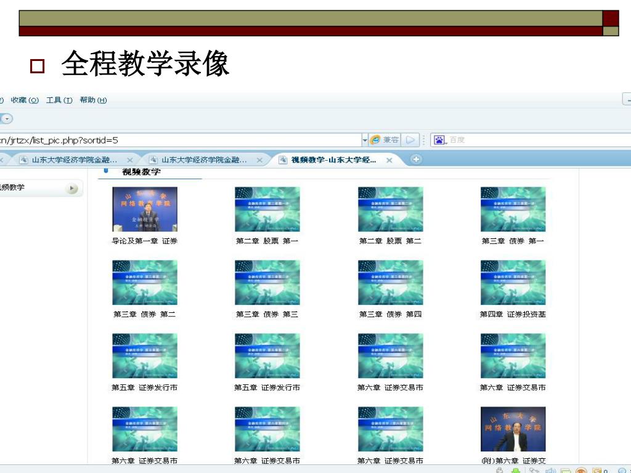631x473 pixels.
Task: Click the 百度 search input field
Action: [539, 140]
